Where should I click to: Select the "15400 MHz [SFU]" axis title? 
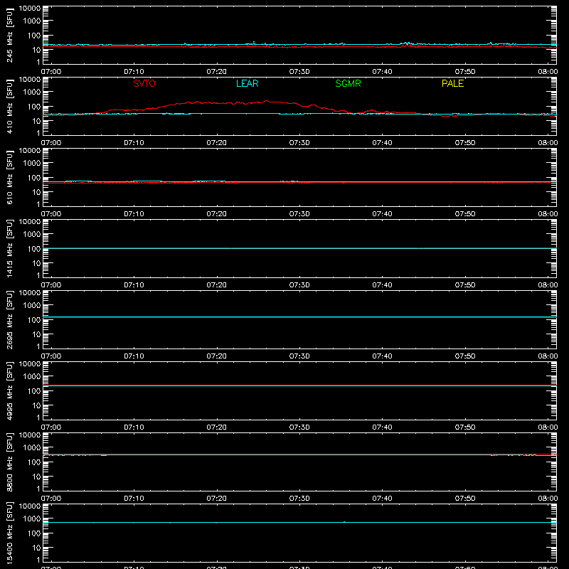pyautogui.click(x=9, y=533)
